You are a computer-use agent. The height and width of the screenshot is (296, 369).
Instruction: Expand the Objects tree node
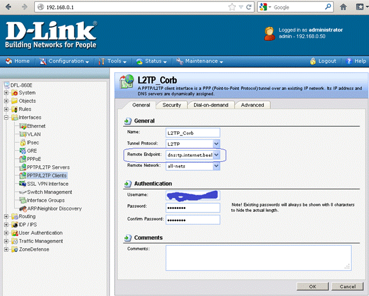click(7, 101)
